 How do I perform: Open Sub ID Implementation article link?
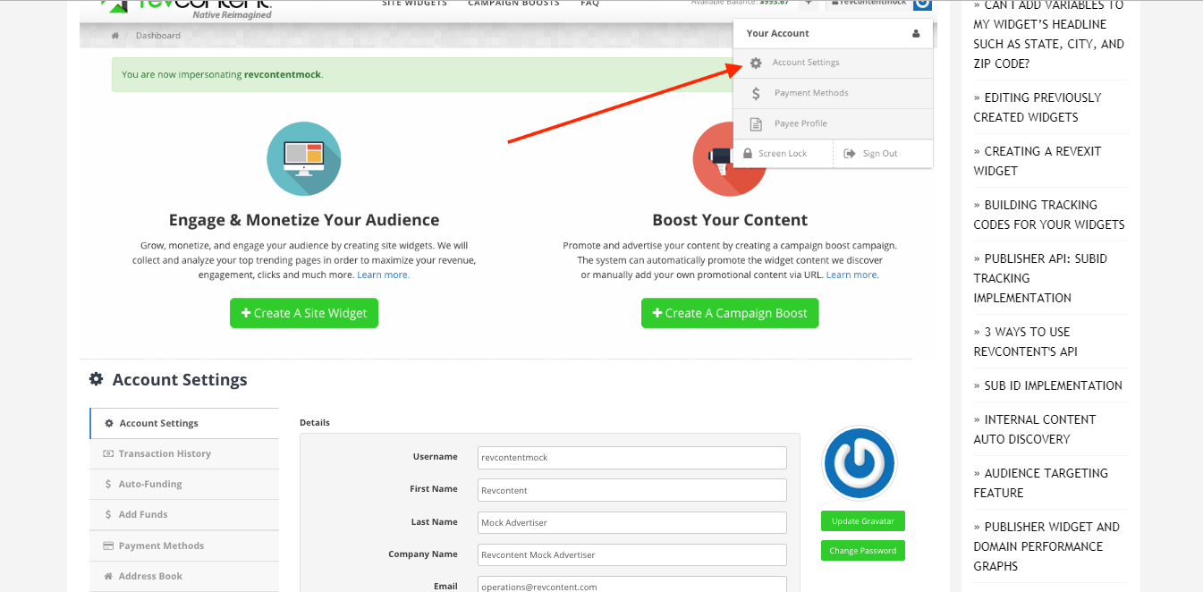(1047, 385)
